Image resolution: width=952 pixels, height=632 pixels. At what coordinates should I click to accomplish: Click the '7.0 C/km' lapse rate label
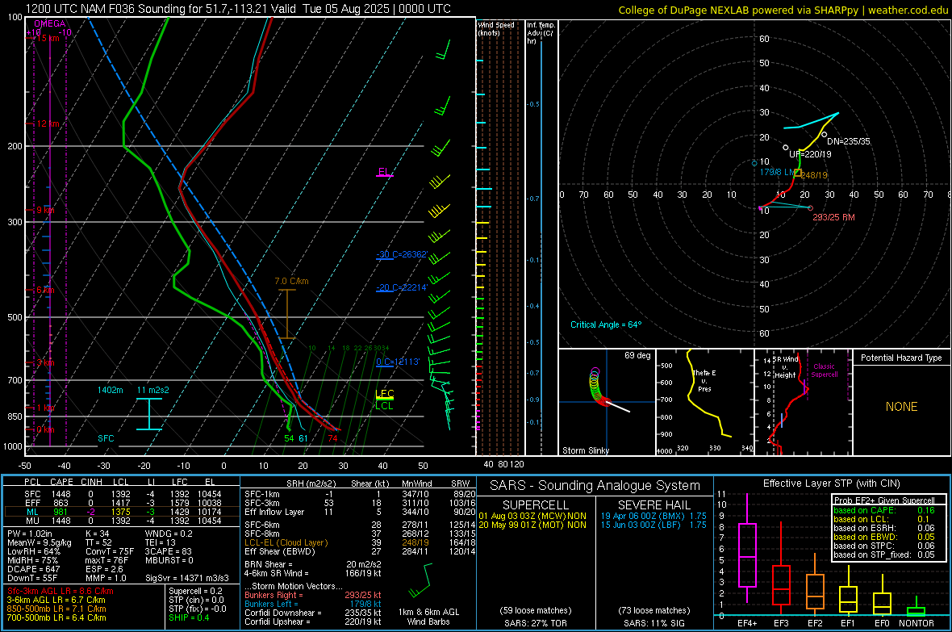pyautogui.click(x=291, y=282)
